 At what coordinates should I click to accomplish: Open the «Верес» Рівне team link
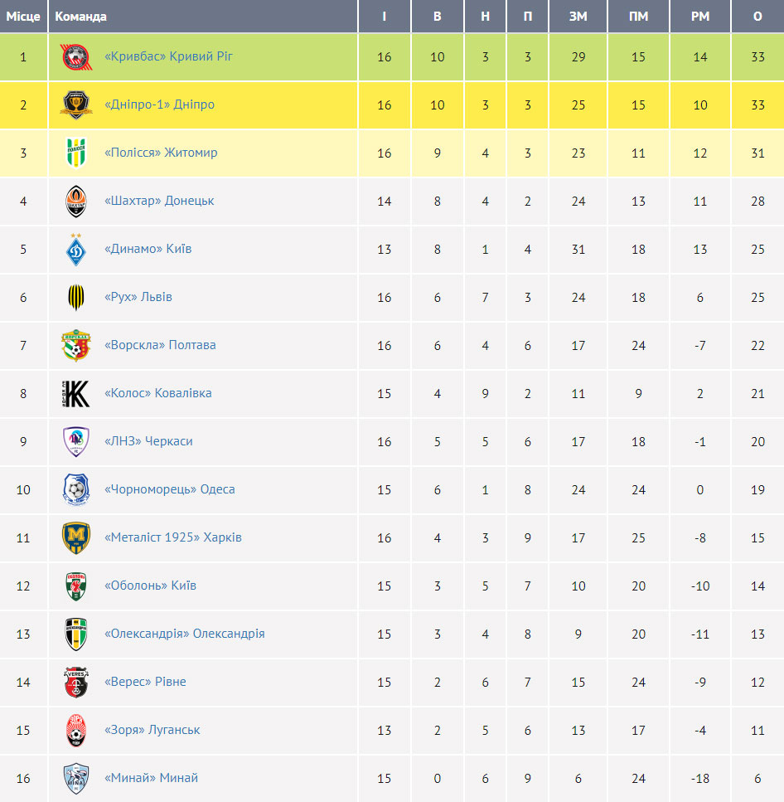[145, 681]
